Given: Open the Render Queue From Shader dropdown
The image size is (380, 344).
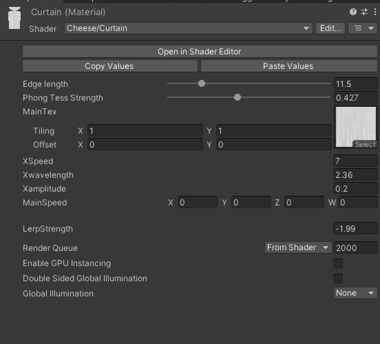Looking at the screenshot, I should (298, 248).
